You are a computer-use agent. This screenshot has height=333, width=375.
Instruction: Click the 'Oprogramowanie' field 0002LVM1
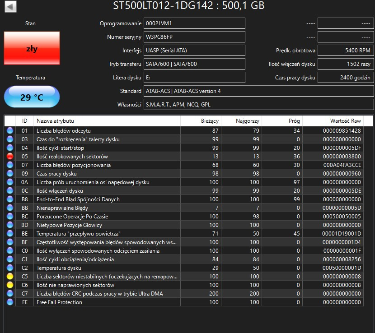[x=194, y=23]
